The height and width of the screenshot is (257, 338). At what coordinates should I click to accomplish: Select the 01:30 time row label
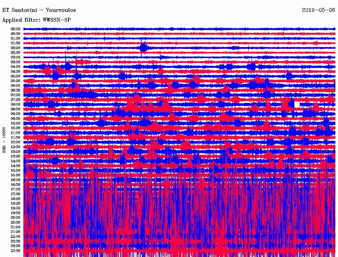tap(16, 43)
